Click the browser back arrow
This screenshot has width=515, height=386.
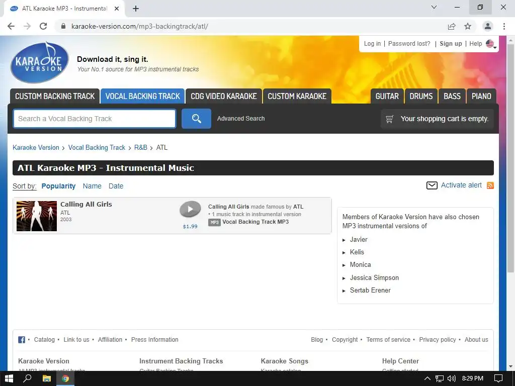11,26
